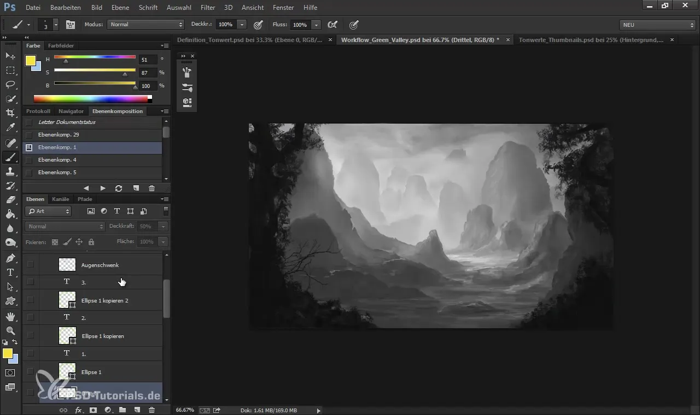Apply layer comp Ebenenkomp. 29 checkbox
Viewport: 700px width, 415px height.
[x=29, y=135]
